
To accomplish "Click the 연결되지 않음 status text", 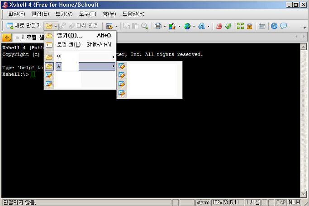I will coord(19,202).
